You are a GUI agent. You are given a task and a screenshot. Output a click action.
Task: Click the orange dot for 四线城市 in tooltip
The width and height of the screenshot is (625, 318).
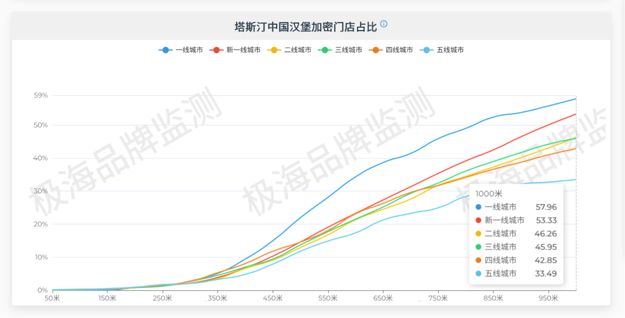pyautogui.click(x=478, y=260)
